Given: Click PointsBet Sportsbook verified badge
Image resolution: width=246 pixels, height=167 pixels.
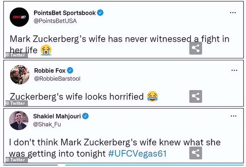Looking at the screenshot, I should tap(100, 13).
